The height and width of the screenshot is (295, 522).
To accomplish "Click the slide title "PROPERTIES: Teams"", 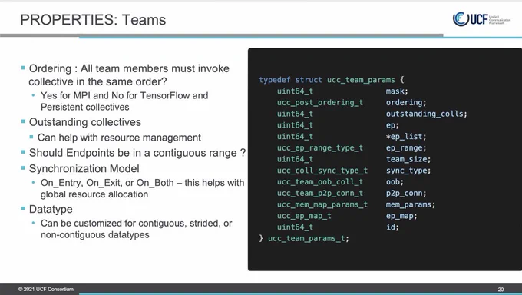I will [x=93, y=20].
